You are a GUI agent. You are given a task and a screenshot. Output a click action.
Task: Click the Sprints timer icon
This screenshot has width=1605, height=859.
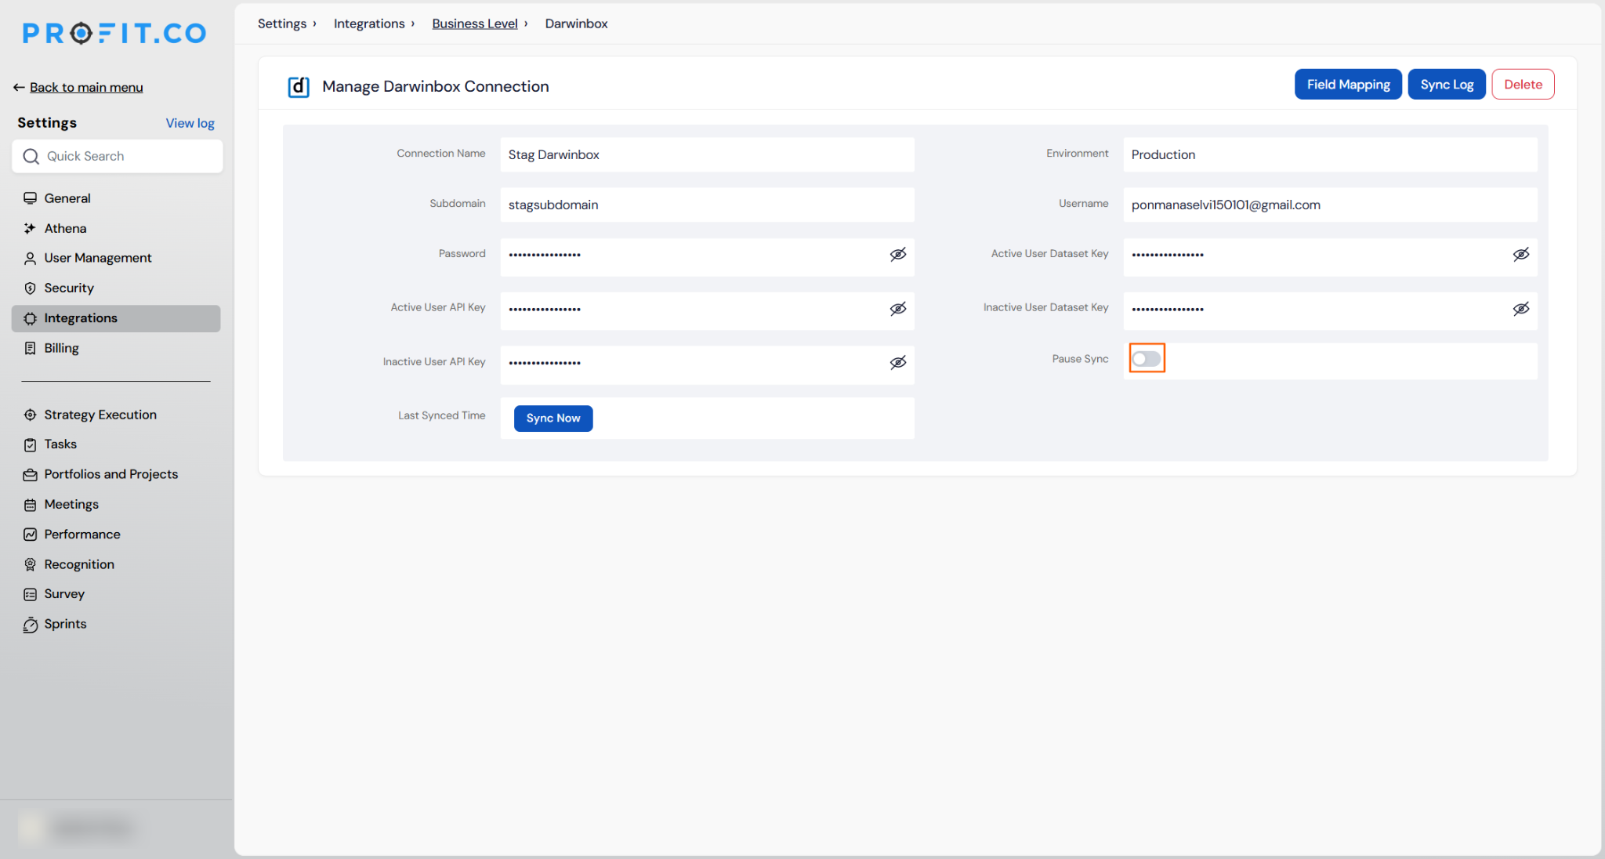click(x=31, y=625)
